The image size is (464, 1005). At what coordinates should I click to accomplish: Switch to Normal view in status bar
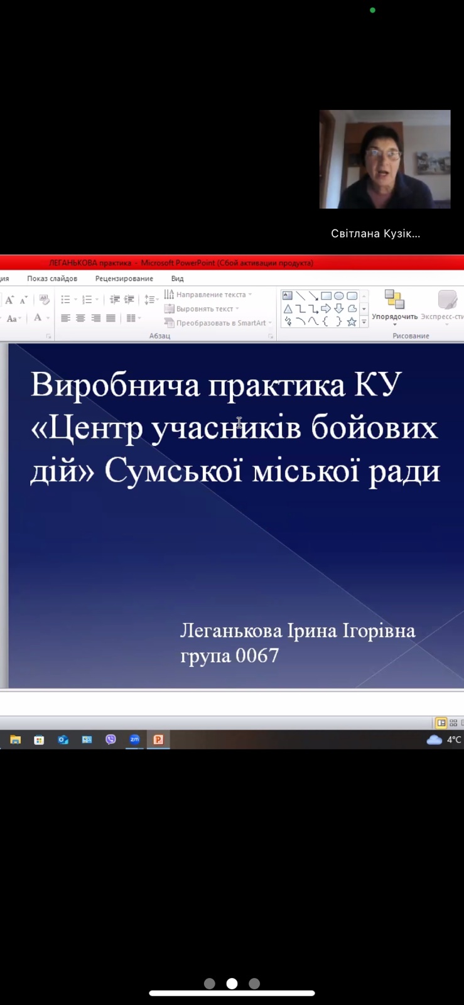(441, 723)
